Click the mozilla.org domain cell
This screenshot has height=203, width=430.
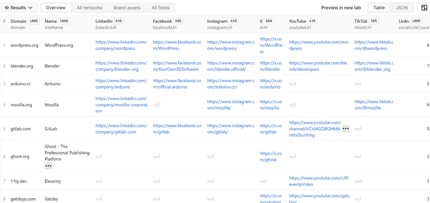pos(21,105)
